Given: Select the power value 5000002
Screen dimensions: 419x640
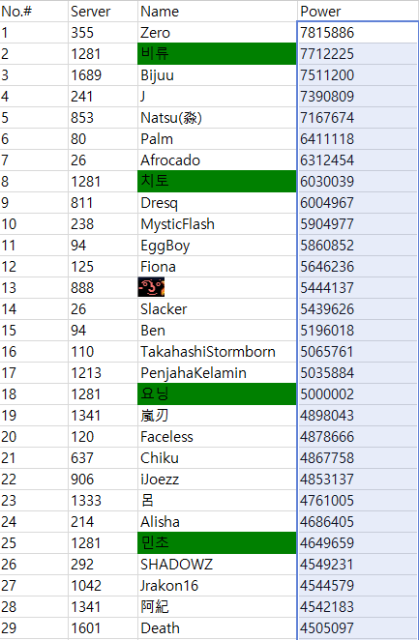Looking at the screenshot, I should (x=357, y=393).
